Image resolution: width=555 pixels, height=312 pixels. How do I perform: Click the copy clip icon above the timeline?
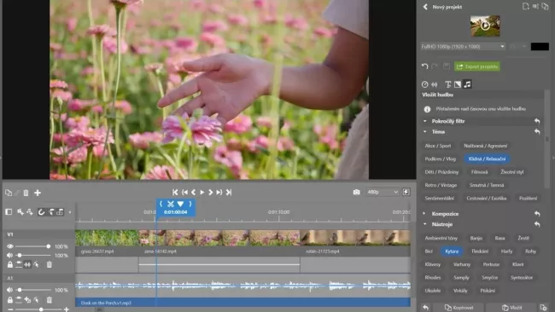coord(9,193)
